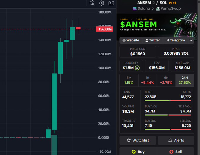The height and width of the screenshot is (155, 200).
Task: Click the paper plane Telegram icon
Action: pos(168,40)
